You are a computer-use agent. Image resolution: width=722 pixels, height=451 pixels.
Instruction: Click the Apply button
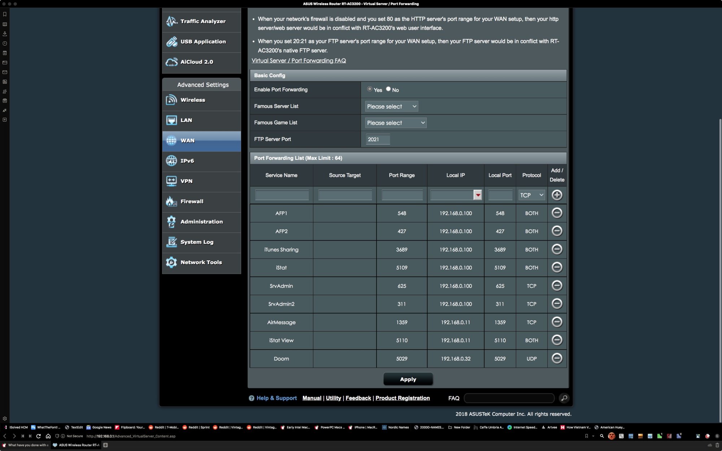(x=408, y=379)
